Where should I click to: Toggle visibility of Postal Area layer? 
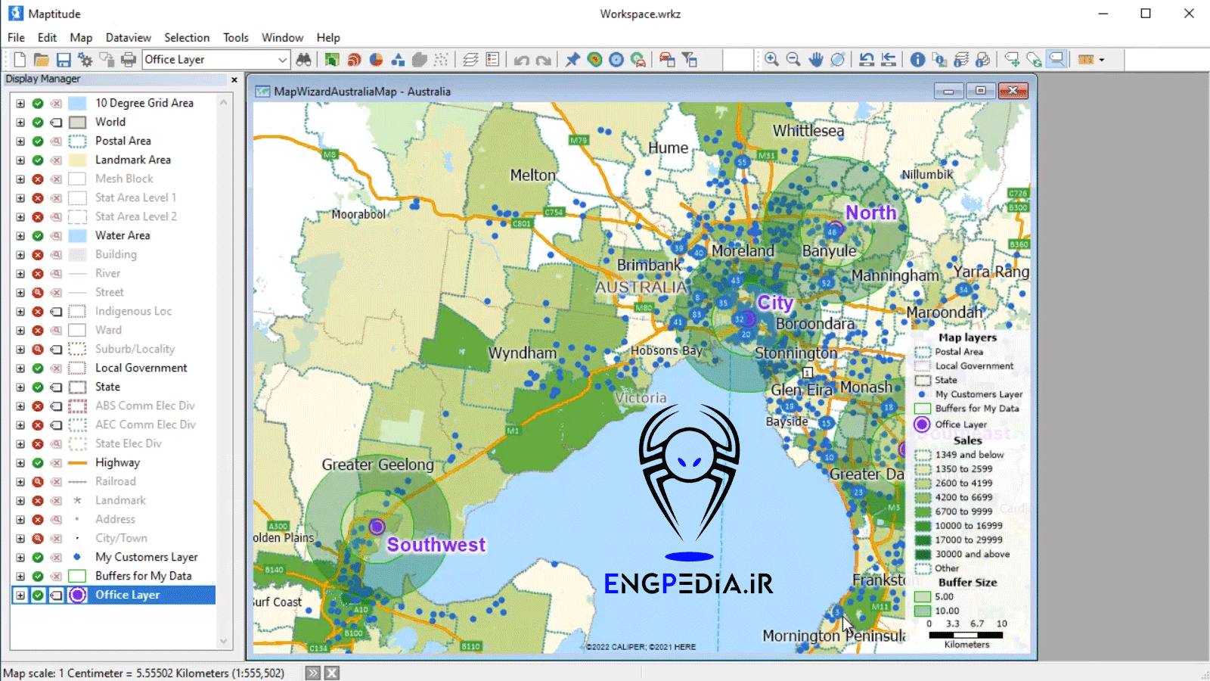pos(38,141)
